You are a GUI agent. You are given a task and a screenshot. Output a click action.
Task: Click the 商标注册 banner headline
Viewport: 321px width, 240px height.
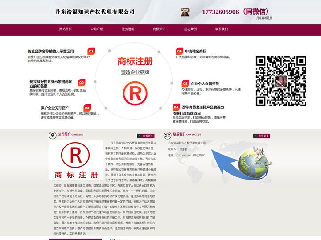pyautogui.click(x=135, y=61)
